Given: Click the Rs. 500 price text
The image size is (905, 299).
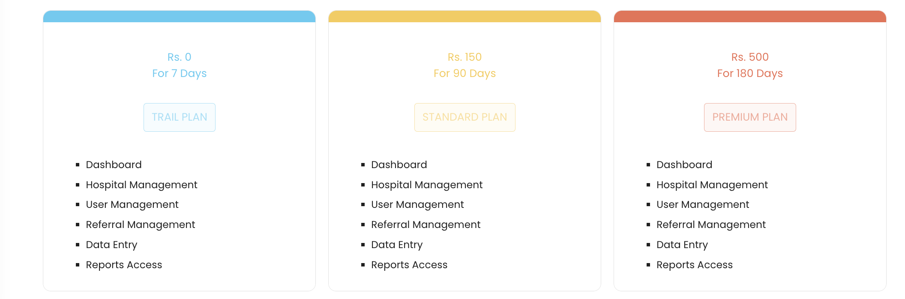Looking at the screenshot, I should 750,57.
